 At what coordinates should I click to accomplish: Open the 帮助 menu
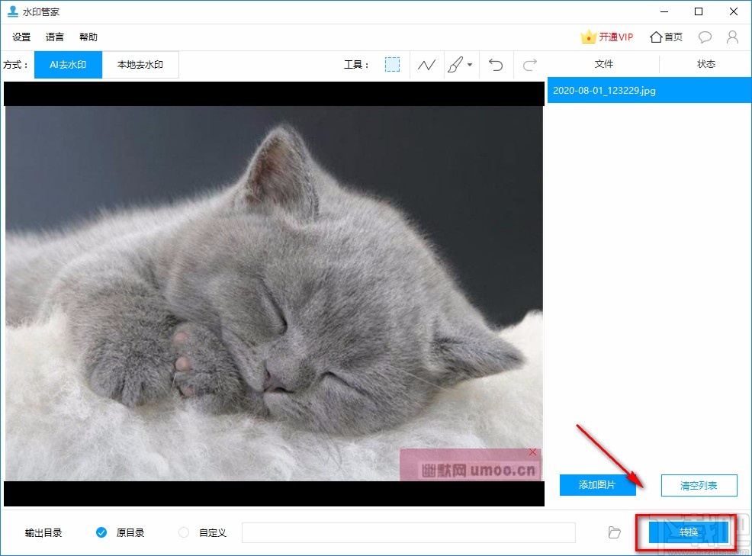click(x=88, y=37)
